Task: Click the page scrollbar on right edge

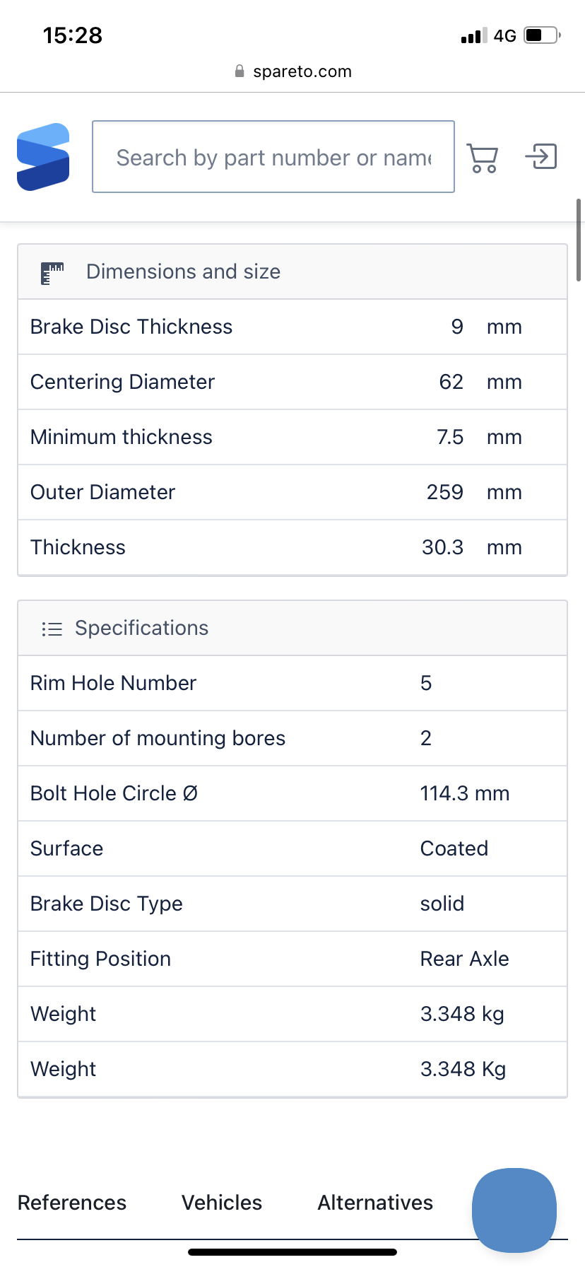Action: coord(579,240)
